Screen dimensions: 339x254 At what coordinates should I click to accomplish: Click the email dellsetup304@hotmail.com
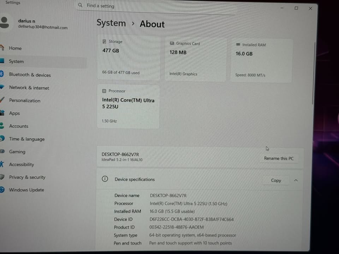43,28
